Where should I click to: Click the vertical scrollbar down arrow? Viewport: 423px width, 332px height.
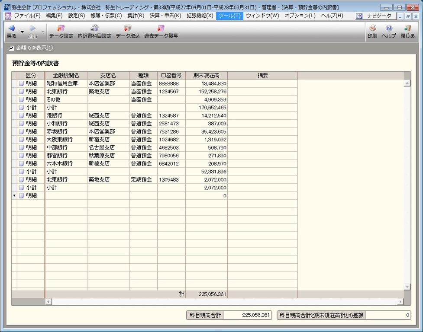[407, 286]
